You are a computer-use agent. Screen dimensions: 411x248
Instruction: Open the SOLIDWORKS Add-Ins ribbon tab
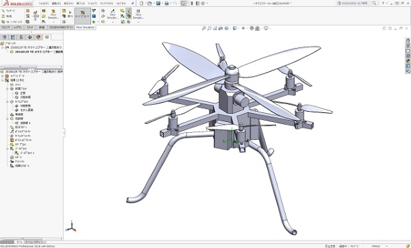61,27
